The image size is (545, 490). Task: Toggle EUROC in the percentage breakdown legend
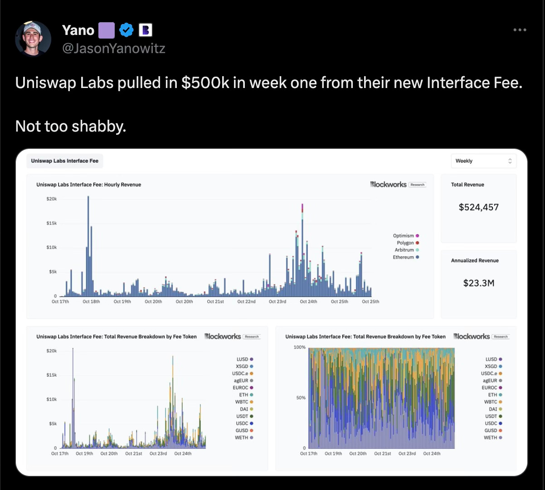click(492, 388)
